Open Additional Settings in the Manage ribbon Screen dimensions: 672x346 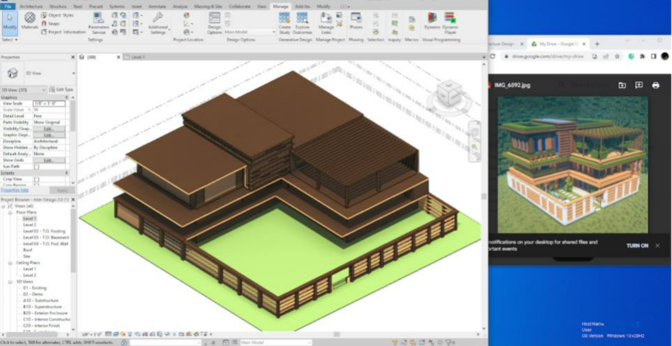click(x=158, y=23)
